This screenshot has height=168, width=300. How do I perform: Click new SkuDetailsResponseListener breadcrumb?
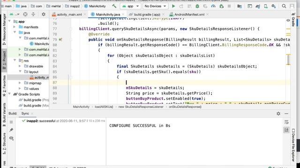click(141, 107)
